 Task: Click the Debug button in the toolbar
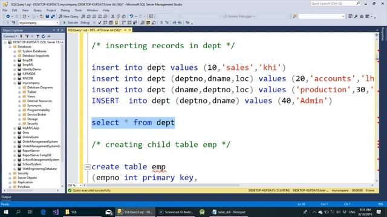coord(85,23)
